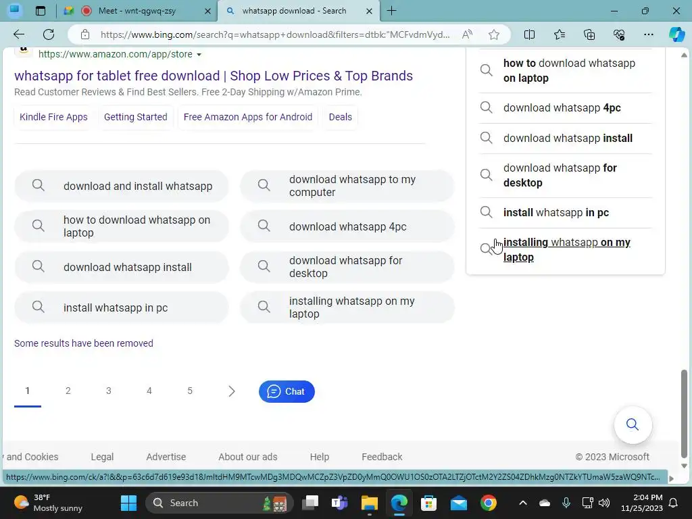
Task: Click OneDrive cloud icon in tray
Action: click(x=545, y=503)
